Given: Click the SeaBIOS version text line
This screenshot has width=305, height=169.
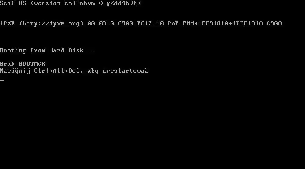Looking at the screenshot, I should (x=70, y=3).
